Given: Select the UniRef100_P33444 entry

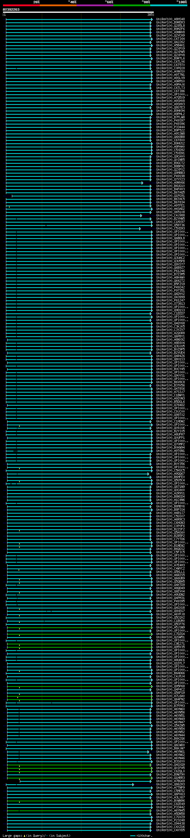Looking at the screenshot, I should 170,127.
